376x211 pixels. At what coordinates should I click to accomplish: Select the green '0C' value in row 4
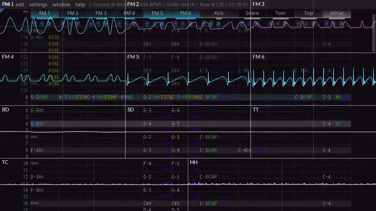tap(338, 124)
